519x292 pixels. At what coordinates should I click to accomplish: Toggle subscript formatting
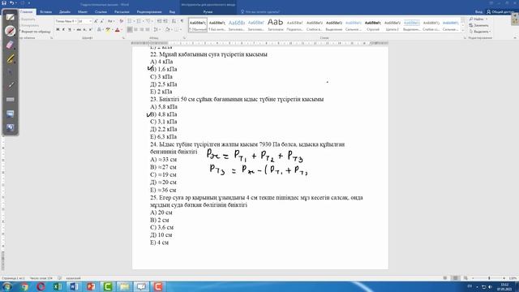click(84, 30)
